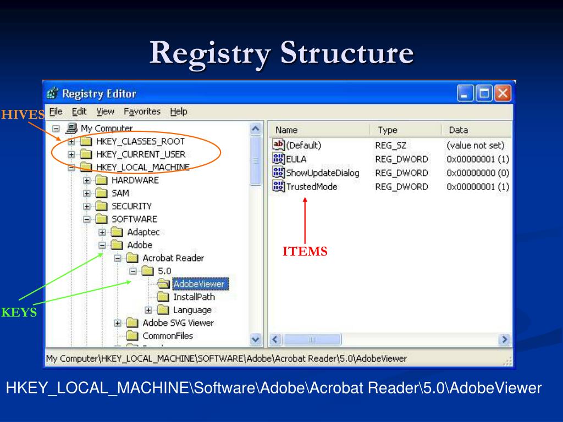The image size is (563, 422).
Task: Expand the Adobe SVG Viewer key
Action: [118, 323]
